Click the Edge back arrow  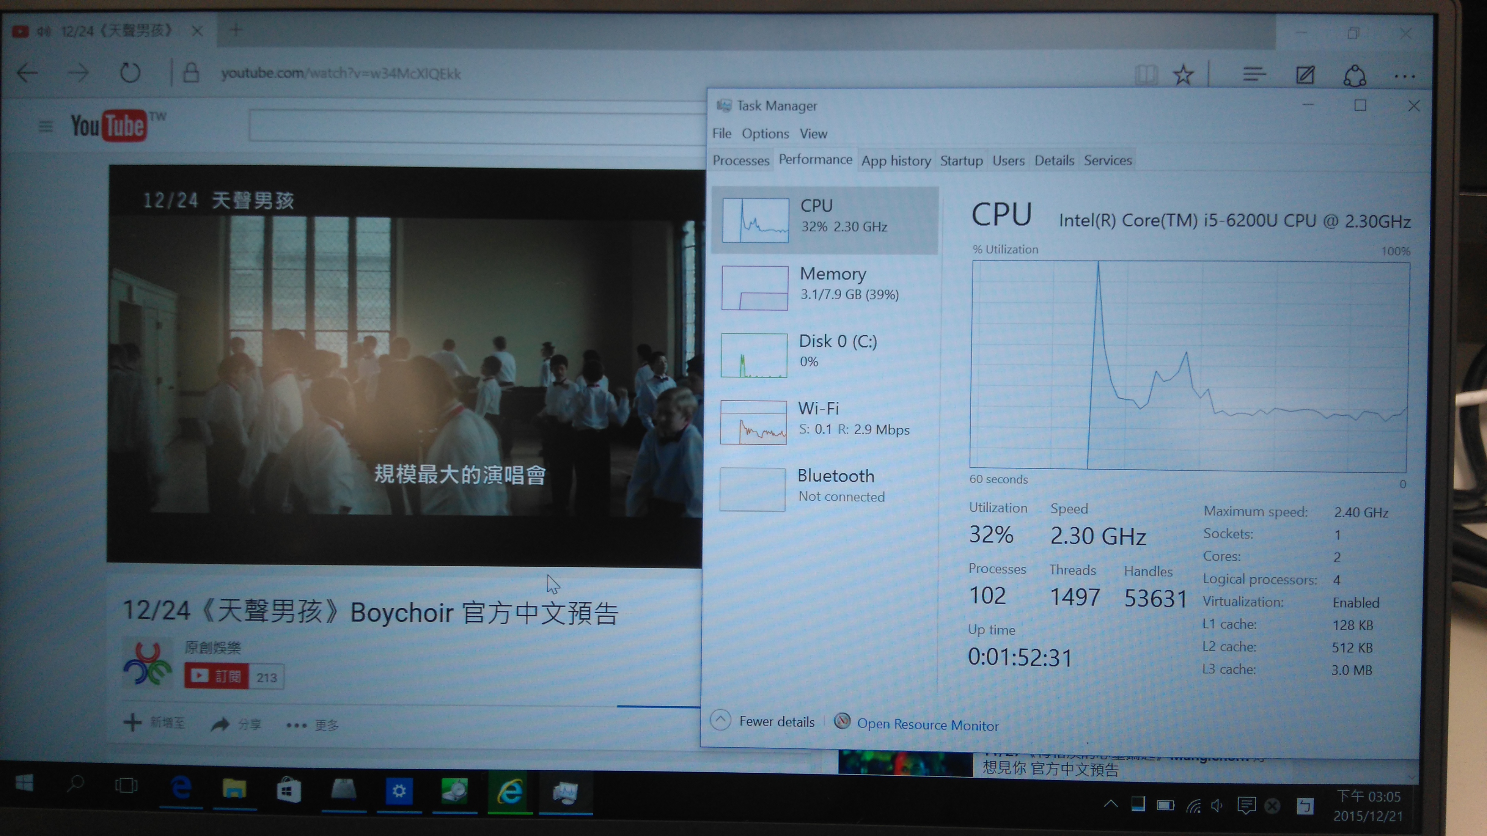(x=27, y=73)
